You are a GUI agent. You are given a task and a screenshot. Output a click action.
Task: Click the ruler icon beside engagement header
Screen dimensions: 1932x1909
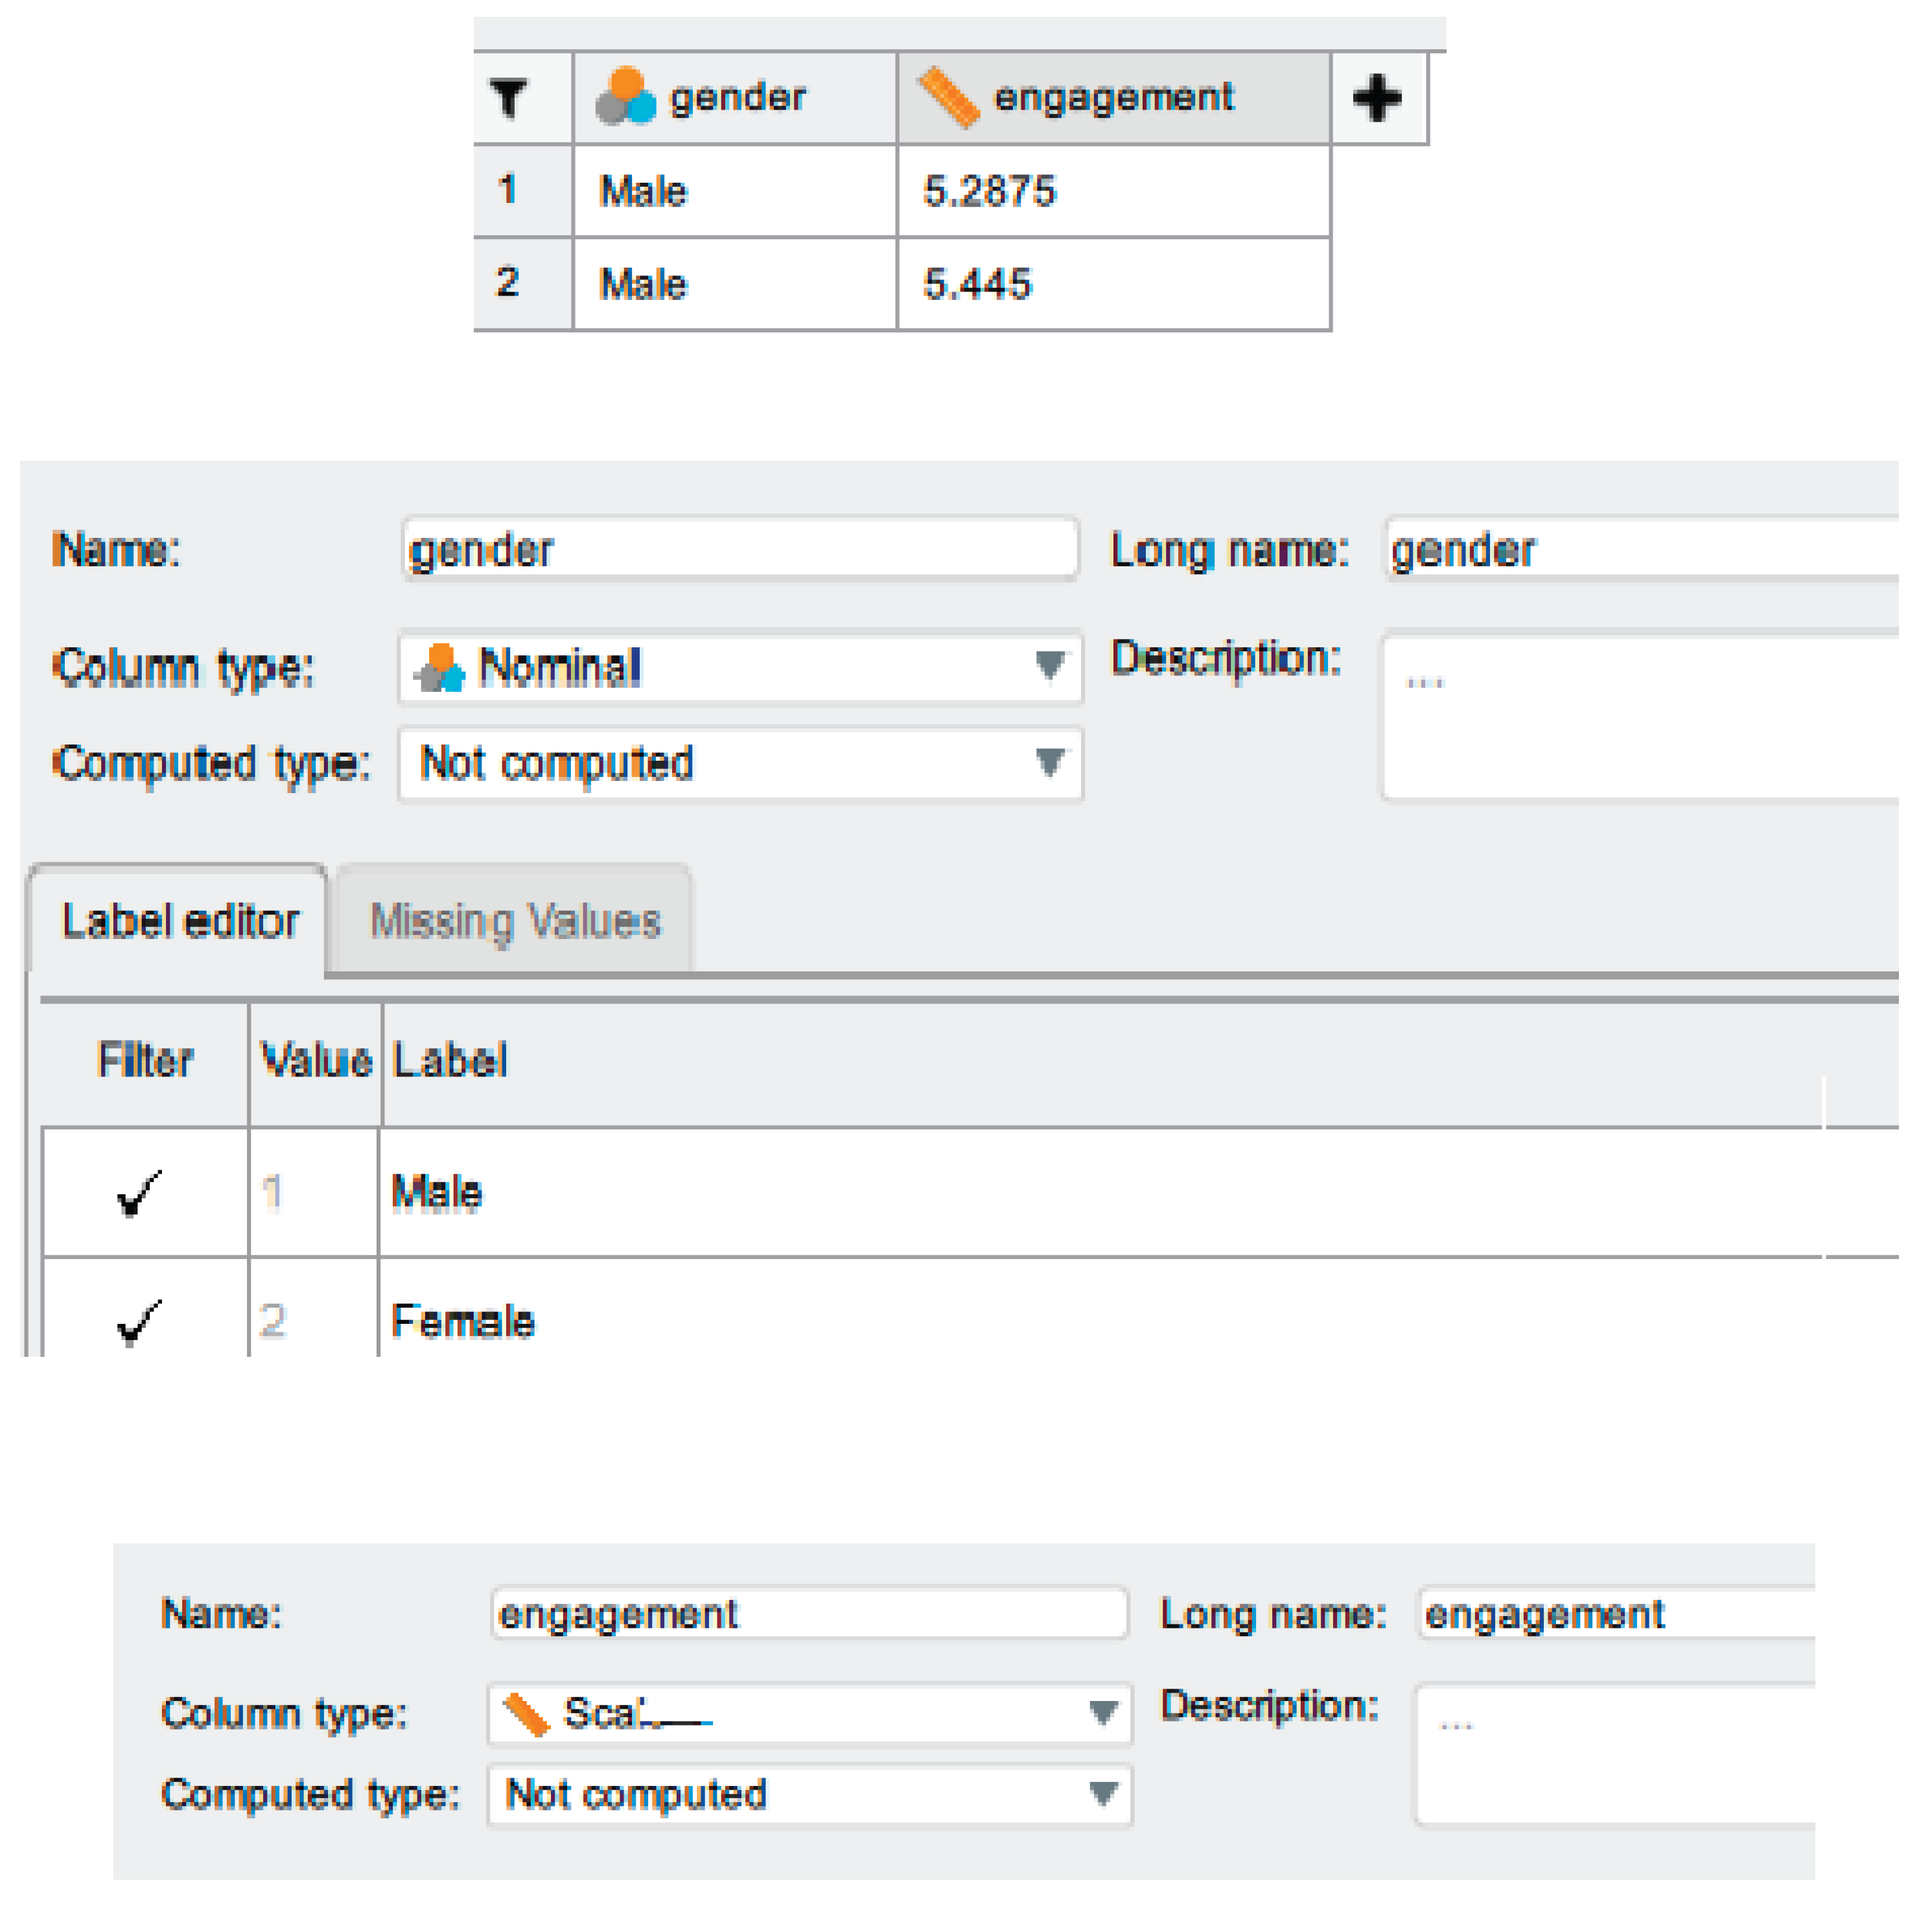948,98
